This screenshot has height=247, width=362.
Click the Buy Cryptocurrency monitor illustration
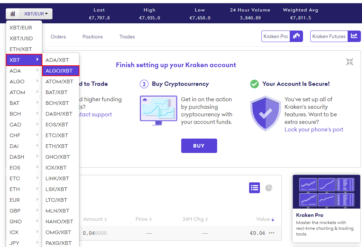pyautogui.click(x=158, y=110)
